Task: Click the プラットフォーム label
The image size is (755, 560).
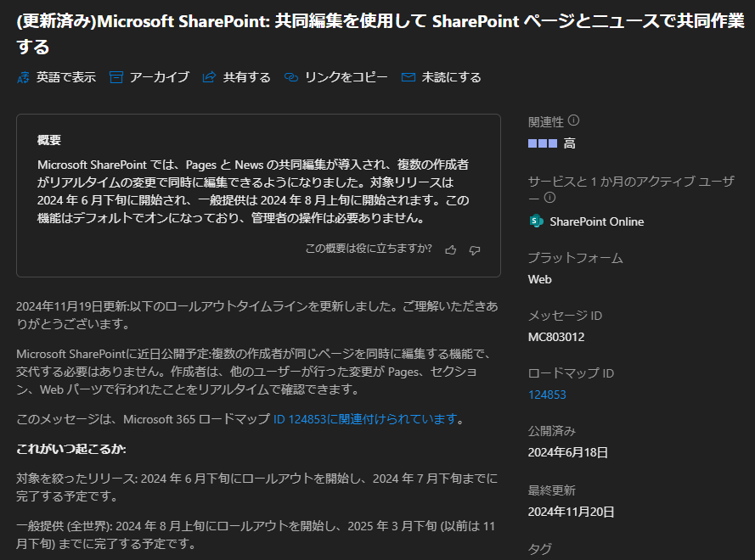Action: [576, 258]
